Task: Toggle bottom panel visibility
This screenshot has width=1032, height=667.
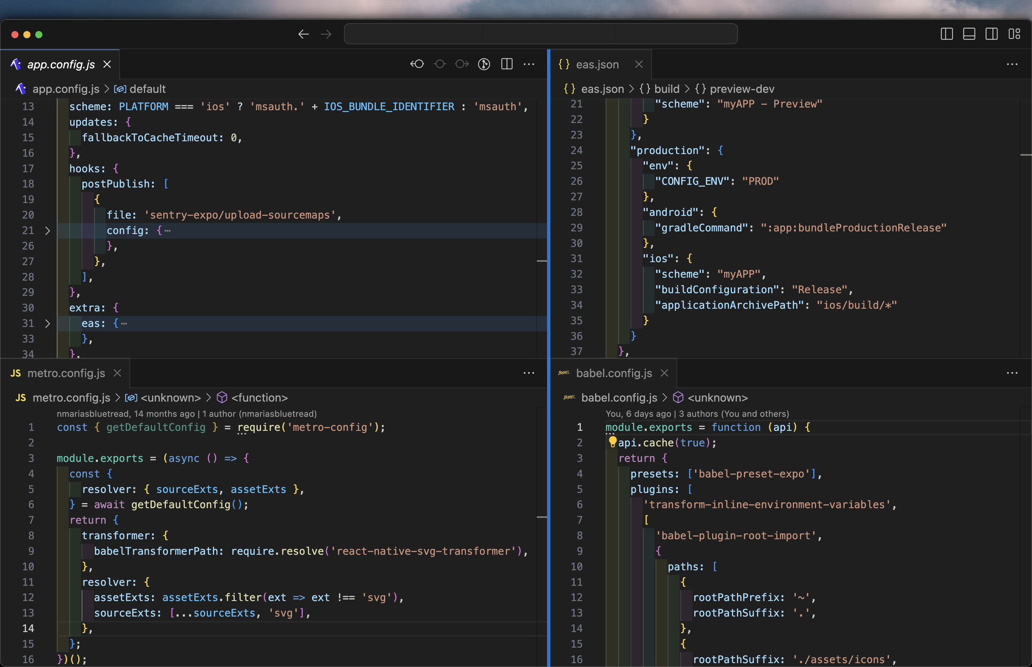Action: pos(969,34)
